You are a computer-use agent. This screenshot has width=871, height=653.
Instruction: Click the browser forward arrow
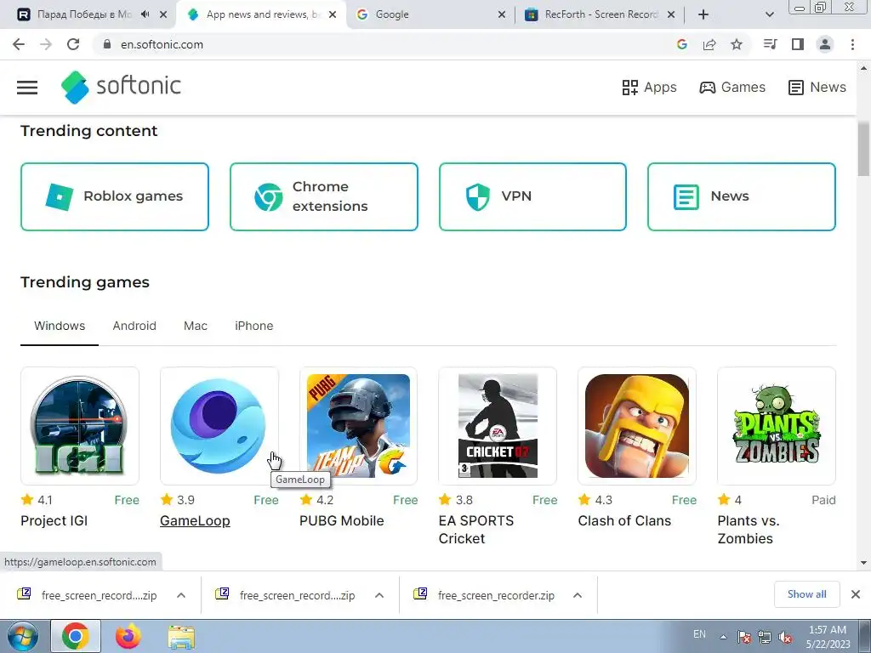(46, 44)
